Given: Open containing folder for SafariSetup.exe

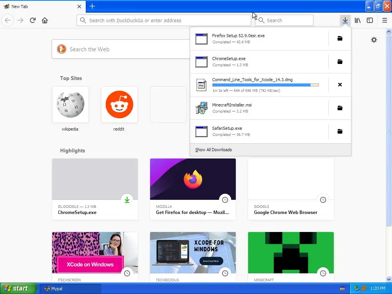Looking at the screenshot, I should [x=340, y=131].
